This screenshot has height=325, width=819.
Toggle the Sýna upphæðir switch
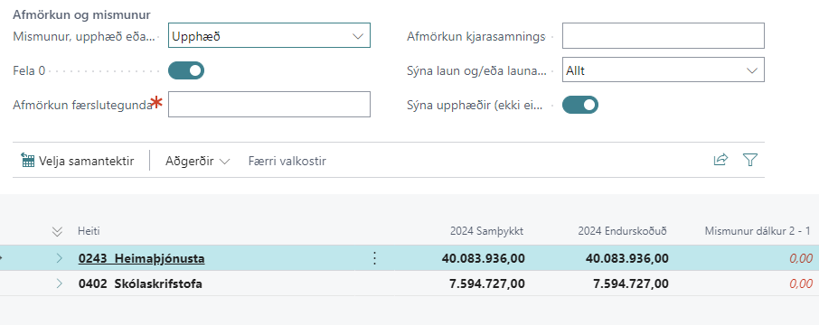pos(580,105)
